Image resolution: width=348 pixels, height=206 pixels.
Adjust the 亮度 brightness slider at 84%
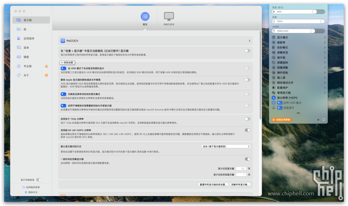[298, 12]
